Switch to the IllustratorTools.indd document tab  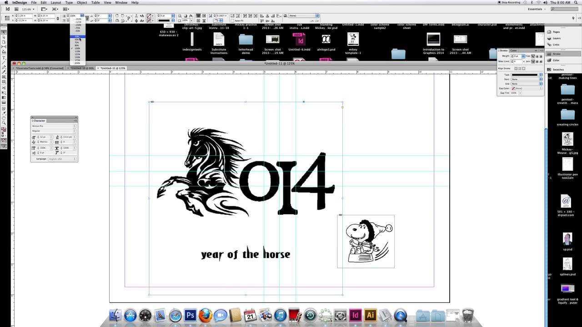click(40, 68)
